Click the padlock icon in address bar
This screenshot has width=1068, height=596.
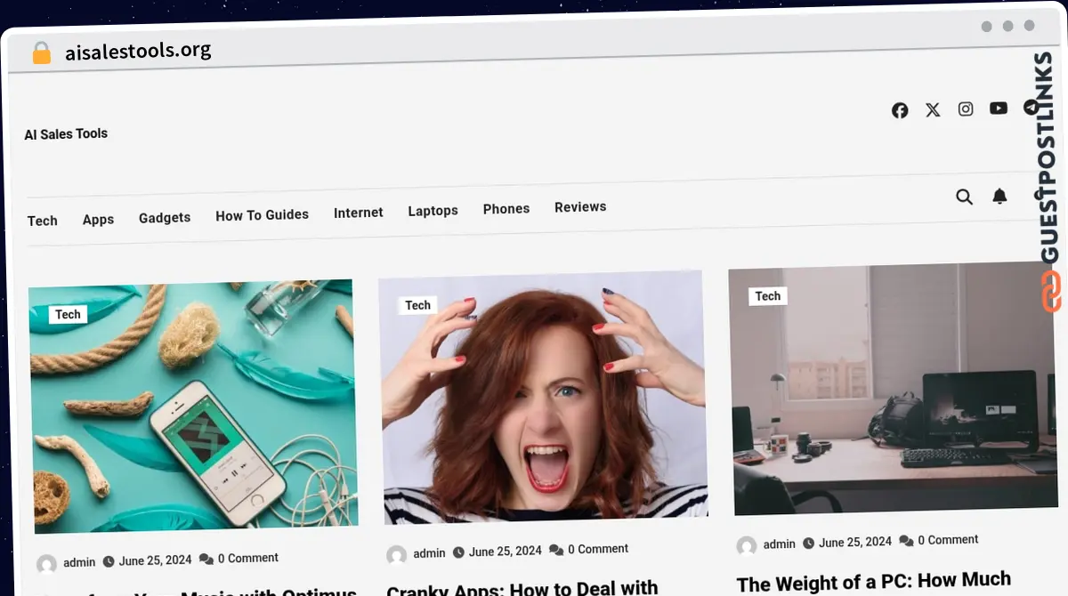coord(42,52)
